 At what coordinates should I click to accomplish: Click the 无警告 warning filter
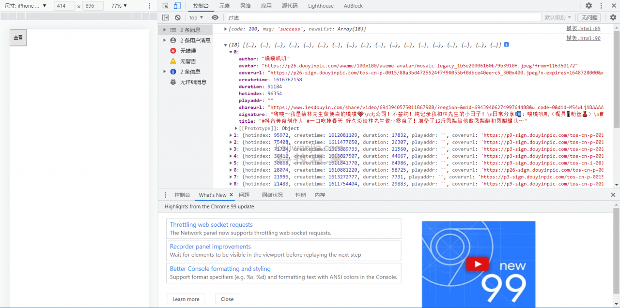188,61
